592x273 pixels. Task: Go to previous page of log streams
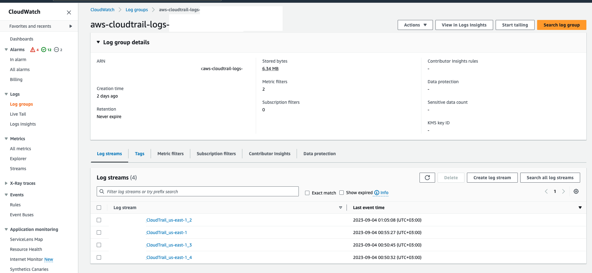[x=546, y=191]
